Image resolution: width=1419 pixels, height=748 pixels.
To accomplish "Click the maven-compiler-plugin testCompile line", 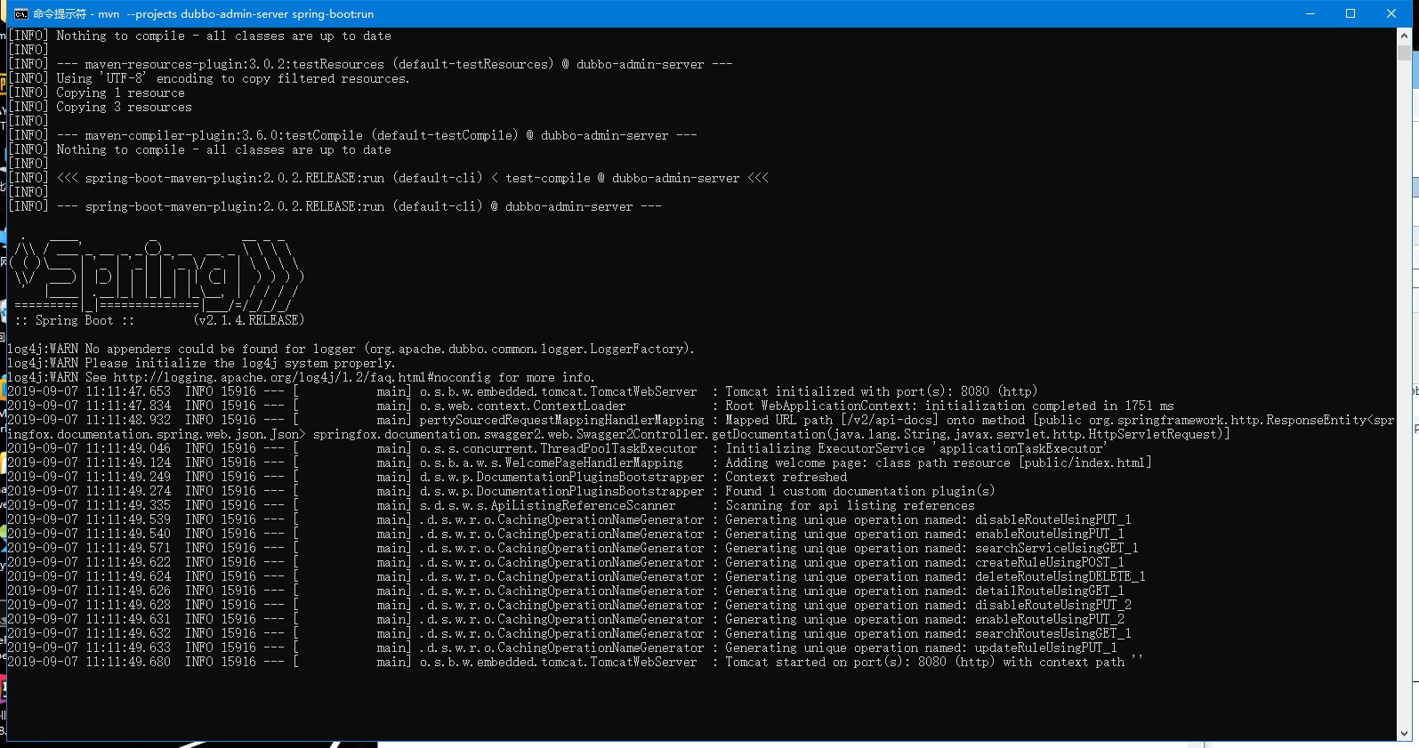I will [x=352, y=135].
